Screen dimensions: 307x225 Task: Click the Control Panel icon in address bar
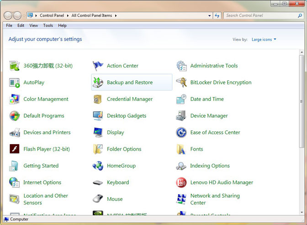30,15
